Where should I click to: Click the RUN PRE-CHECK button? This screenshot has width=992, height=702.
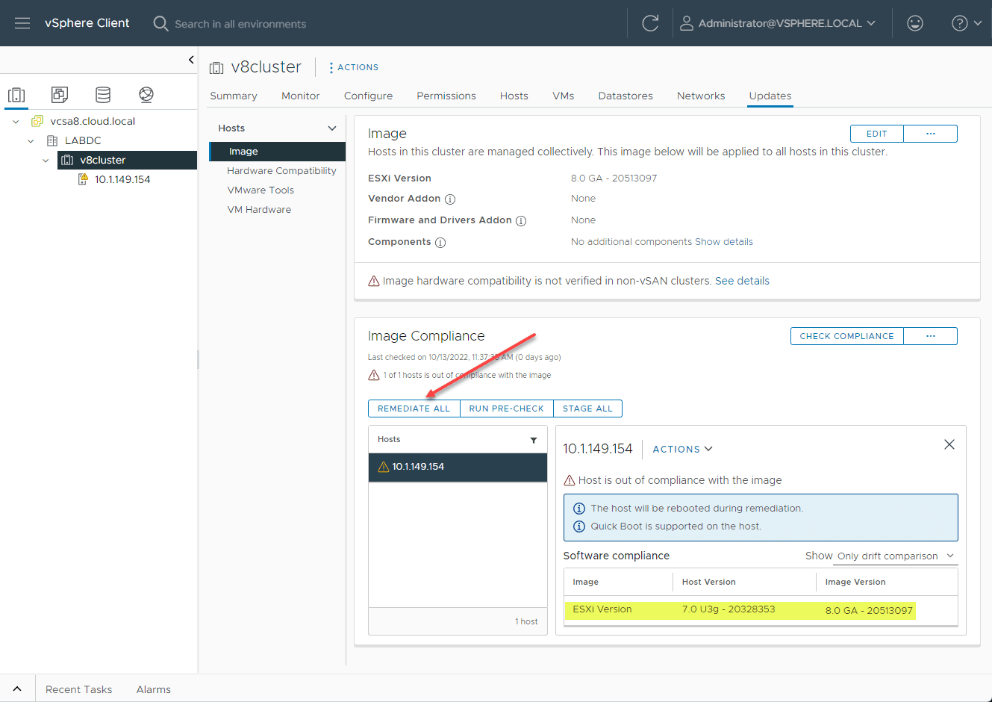(x=507, y=409)
